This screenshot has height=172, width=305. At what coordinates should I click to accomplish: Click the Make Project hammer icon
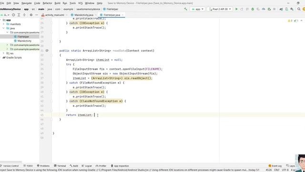click(185, 9)
